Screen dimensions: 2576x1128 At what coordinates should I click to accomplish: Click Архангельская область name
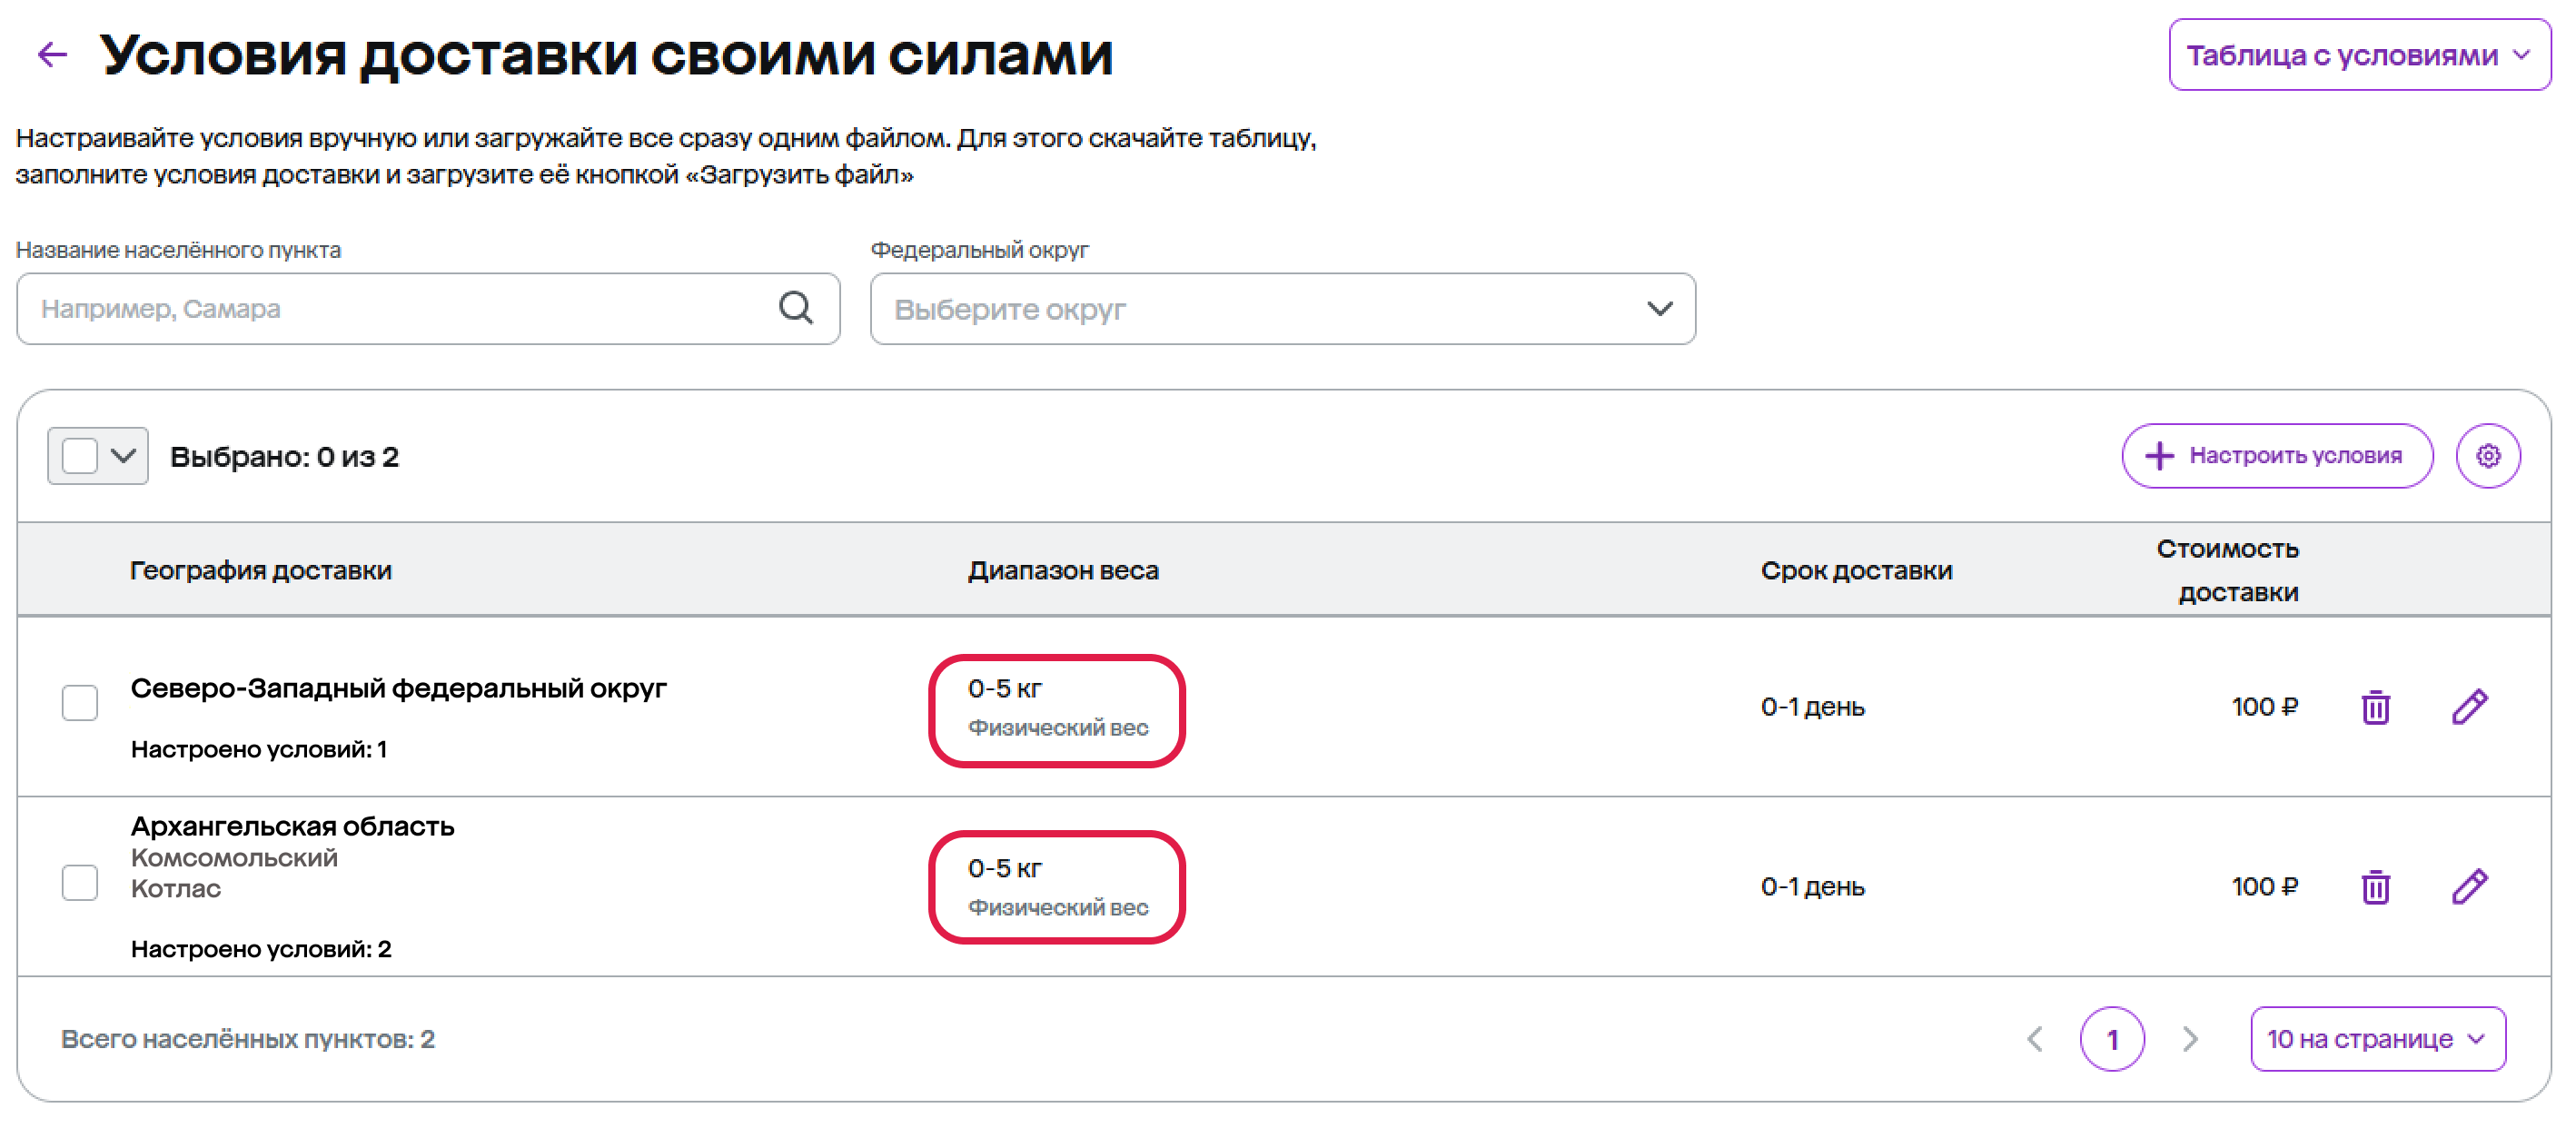click(292, 826)
